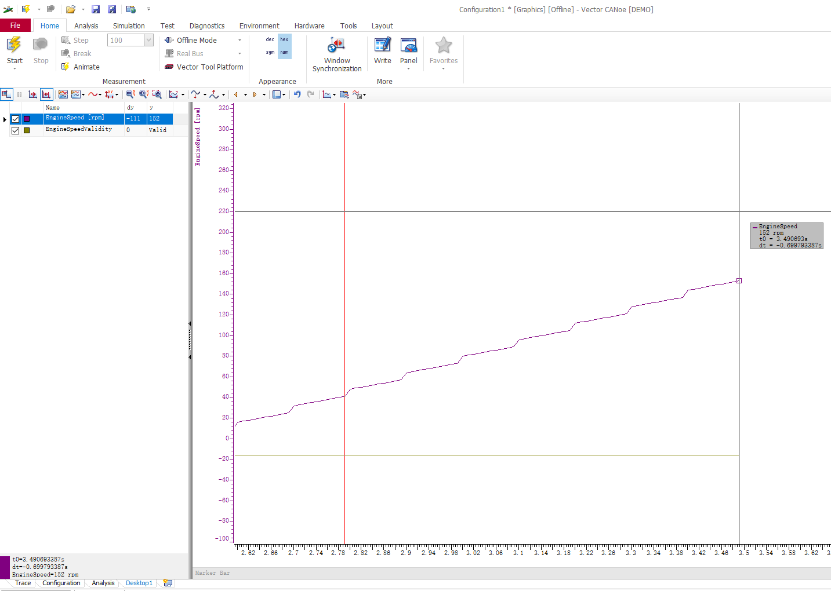Click the EngineSpeed legend box on graph
Image resolution: width=831 pixels, height=591 pixels.
786,236
